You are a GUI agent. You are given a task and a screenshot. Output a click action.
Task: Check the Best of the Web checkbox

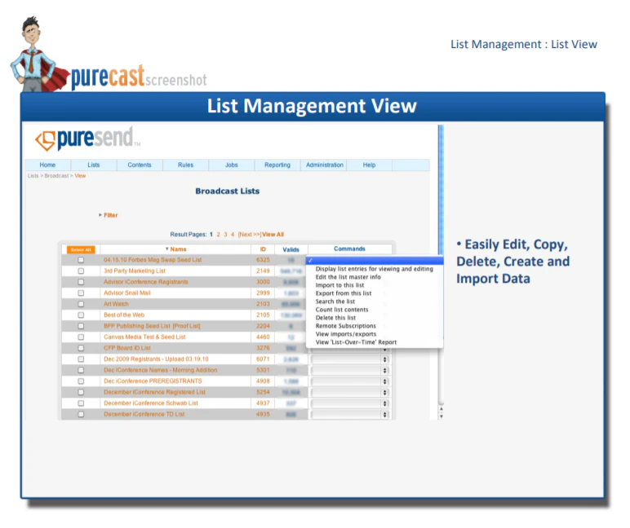[81, 315]
